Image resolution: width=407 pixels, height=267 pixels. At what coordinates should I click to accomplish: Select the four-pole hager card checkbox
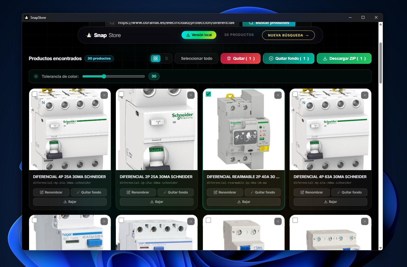pyautogui.click(x=121, y=220)
